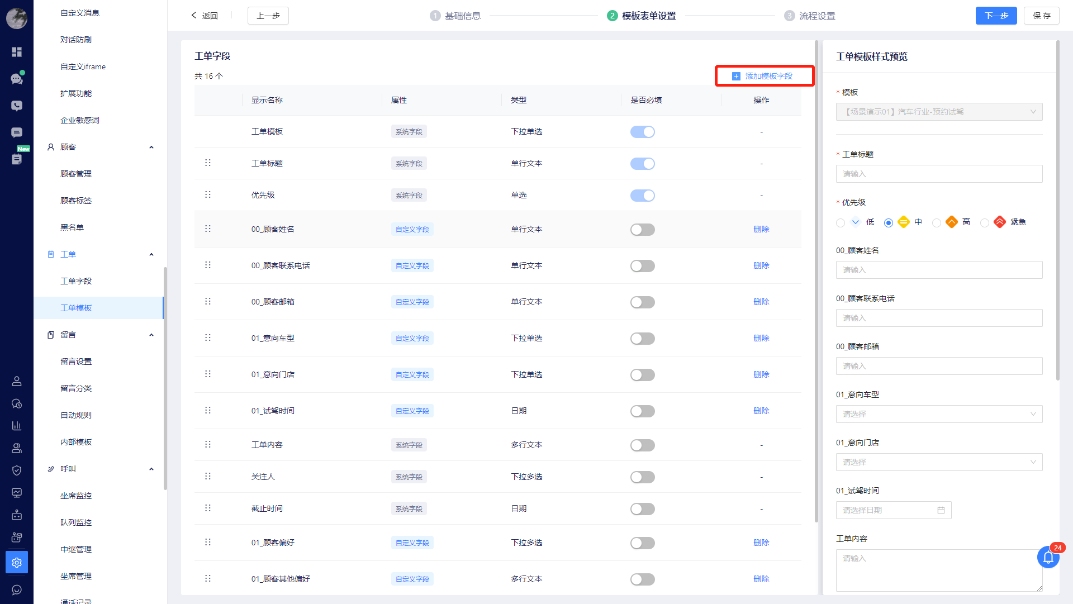Open the statistics bar chart icon in the left rail

pos(17,426)
